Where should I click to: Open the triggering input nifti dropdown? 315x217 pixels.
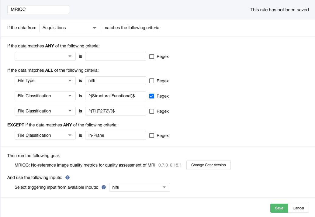(x=140, y=187)
